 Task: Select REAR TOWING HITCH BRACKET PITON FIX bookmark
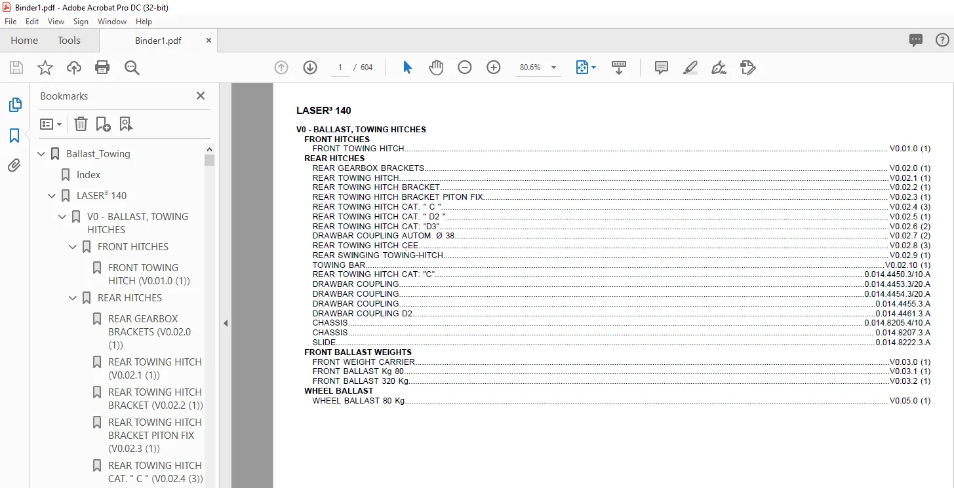tap(155, 436)
